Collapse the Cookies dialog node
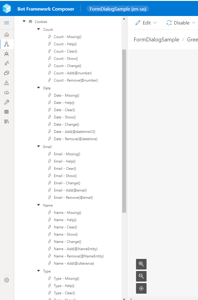 (x=24, y=21)
